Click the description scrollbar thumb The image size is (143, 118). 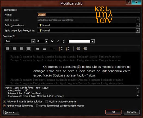pos(138,92)
